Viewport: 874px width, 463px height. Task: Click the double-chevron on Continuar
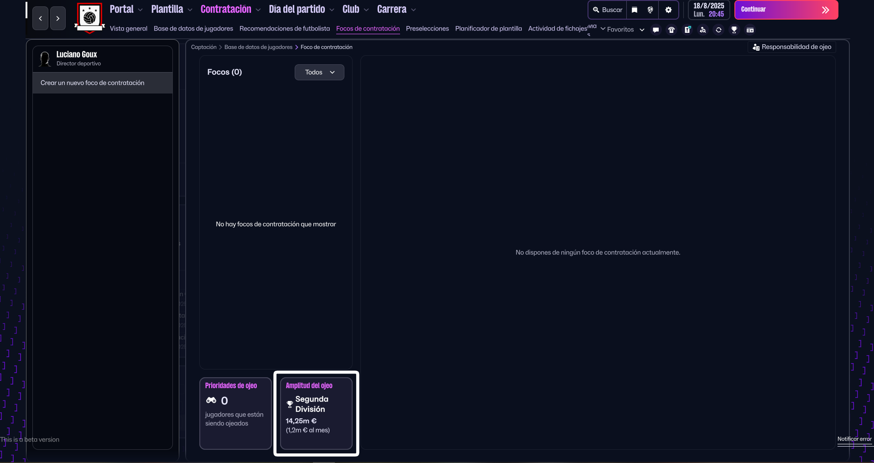tap(826, 10)
